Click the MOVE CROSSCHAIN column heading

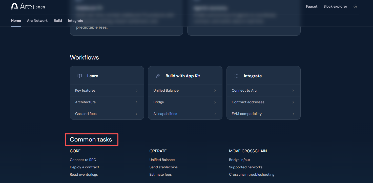click(x=248, y=151)
